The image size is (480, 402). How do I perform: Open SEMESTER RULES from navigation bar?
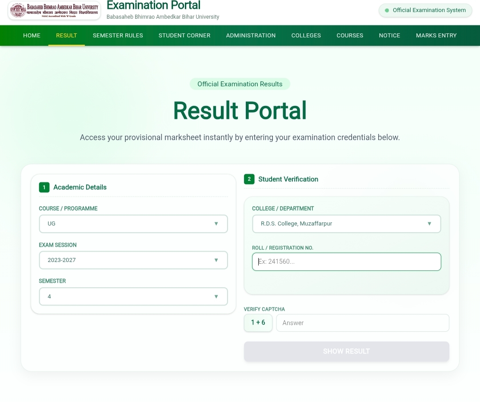pos(118,36)
